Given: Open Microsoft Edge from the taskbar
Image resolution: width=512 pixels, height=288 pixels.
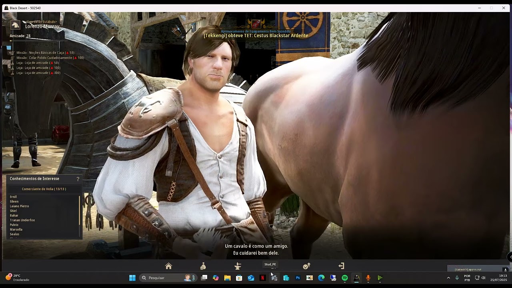Looking at the screenshot, I should pos(321,278).
